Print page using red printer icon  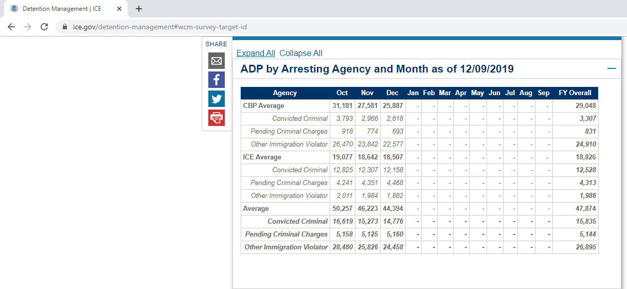pos(217,118)
